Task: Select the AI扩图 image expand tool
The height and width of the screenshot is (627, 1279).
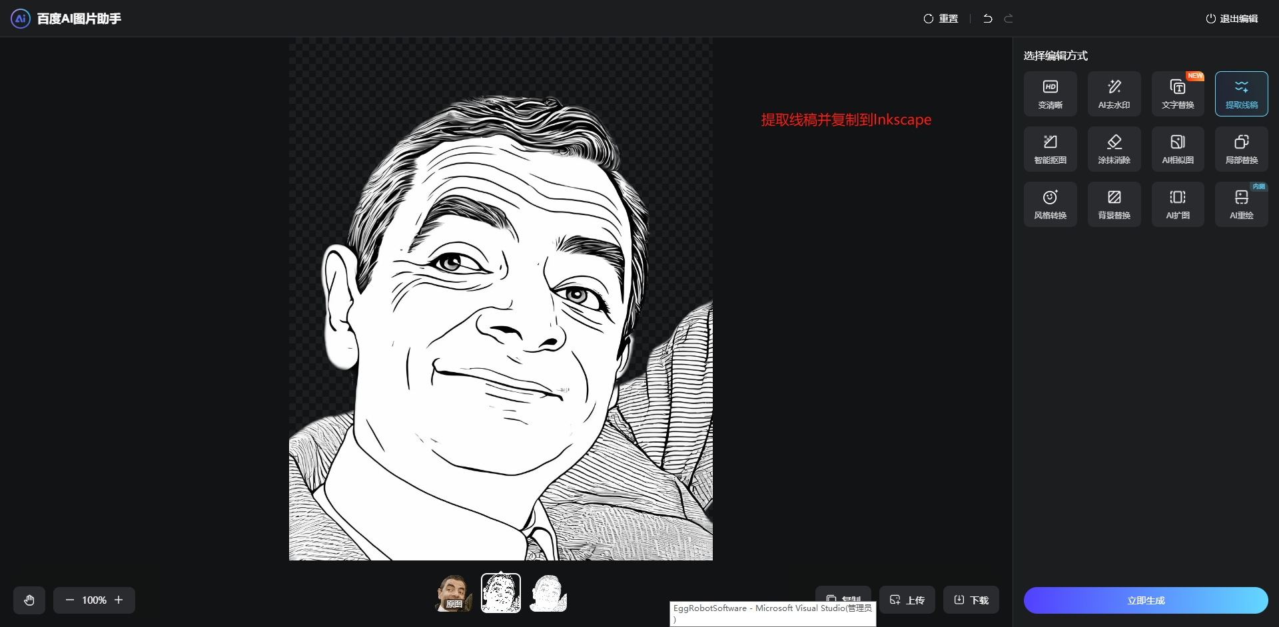Action: (x=1177, y=204)
